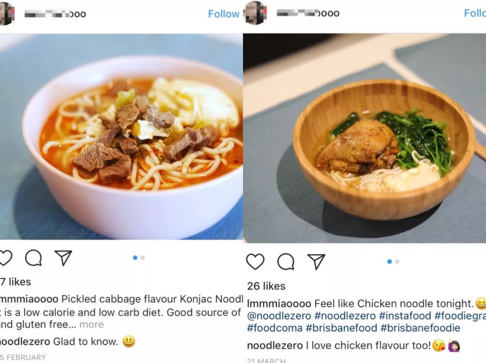This screenshot has height=363, width=486.
Task: View the list of 26 likes
Action: click(266, 286)
